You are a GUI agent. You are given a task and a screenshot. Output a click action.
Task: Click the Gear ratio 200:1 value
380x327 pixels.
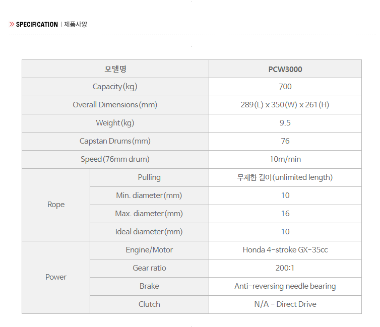pos(285,268)
